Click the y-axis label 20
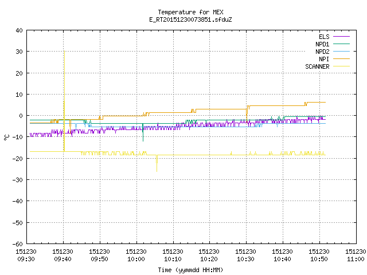 pos(19,73)
